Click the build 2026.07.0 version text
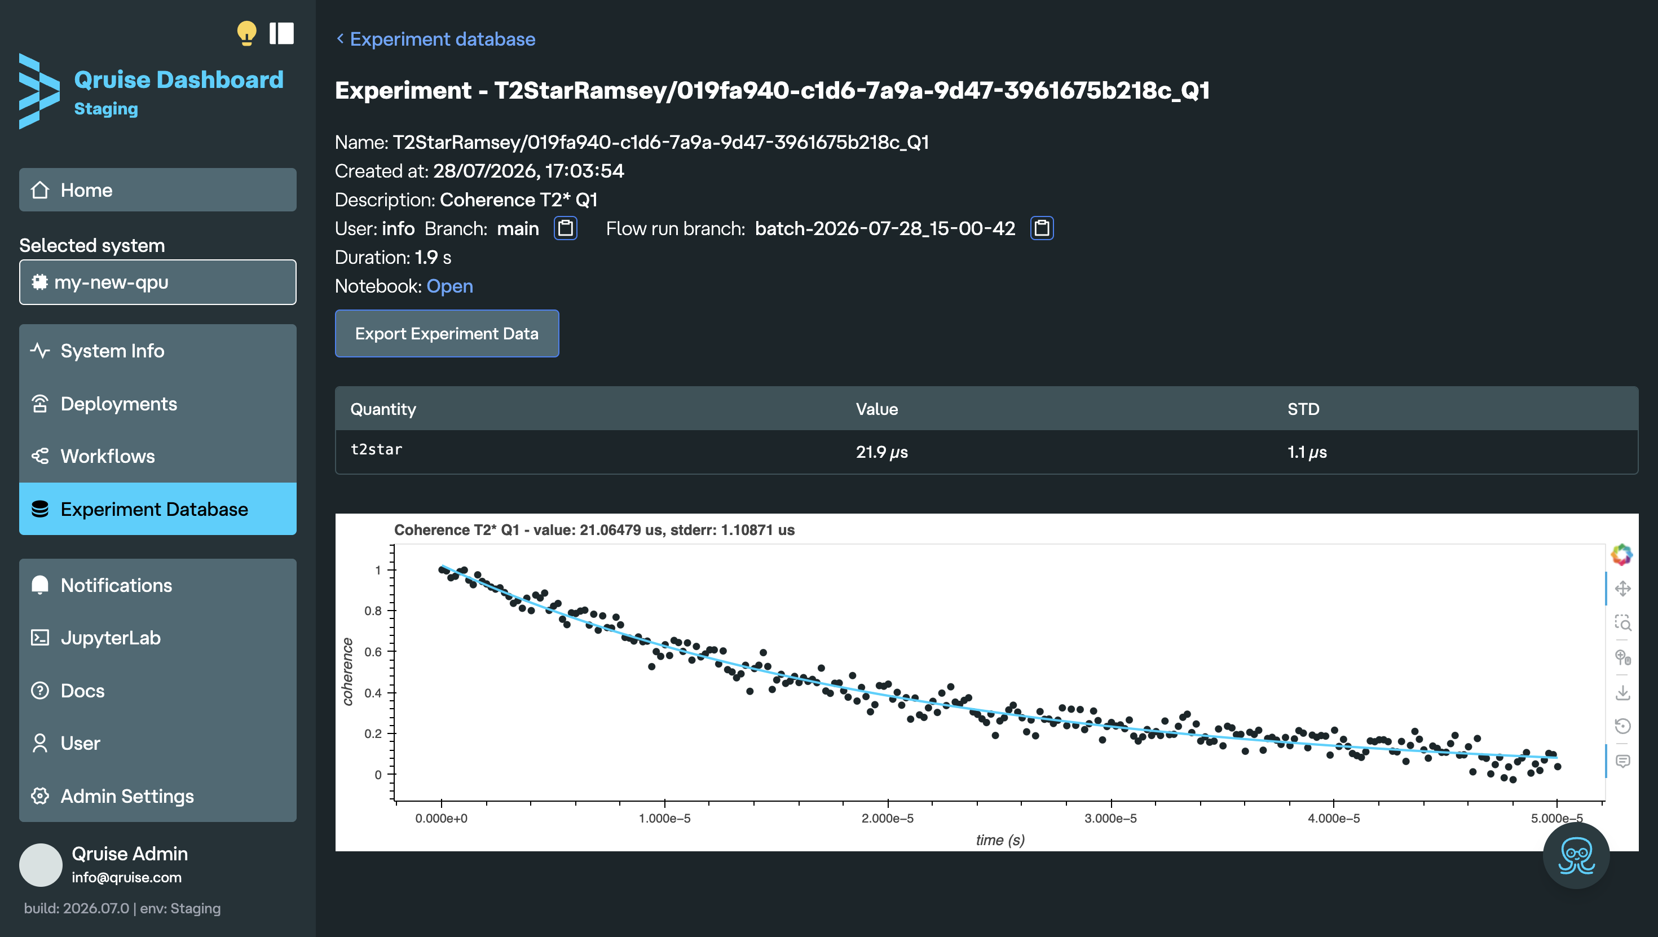The width and height of the screenshot is (1658, 937). (77, 909)
